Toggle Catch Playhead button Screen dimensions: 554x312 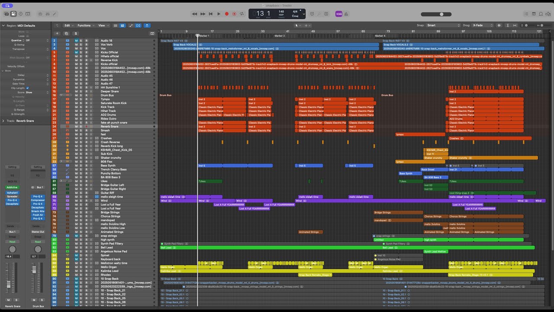147,26
